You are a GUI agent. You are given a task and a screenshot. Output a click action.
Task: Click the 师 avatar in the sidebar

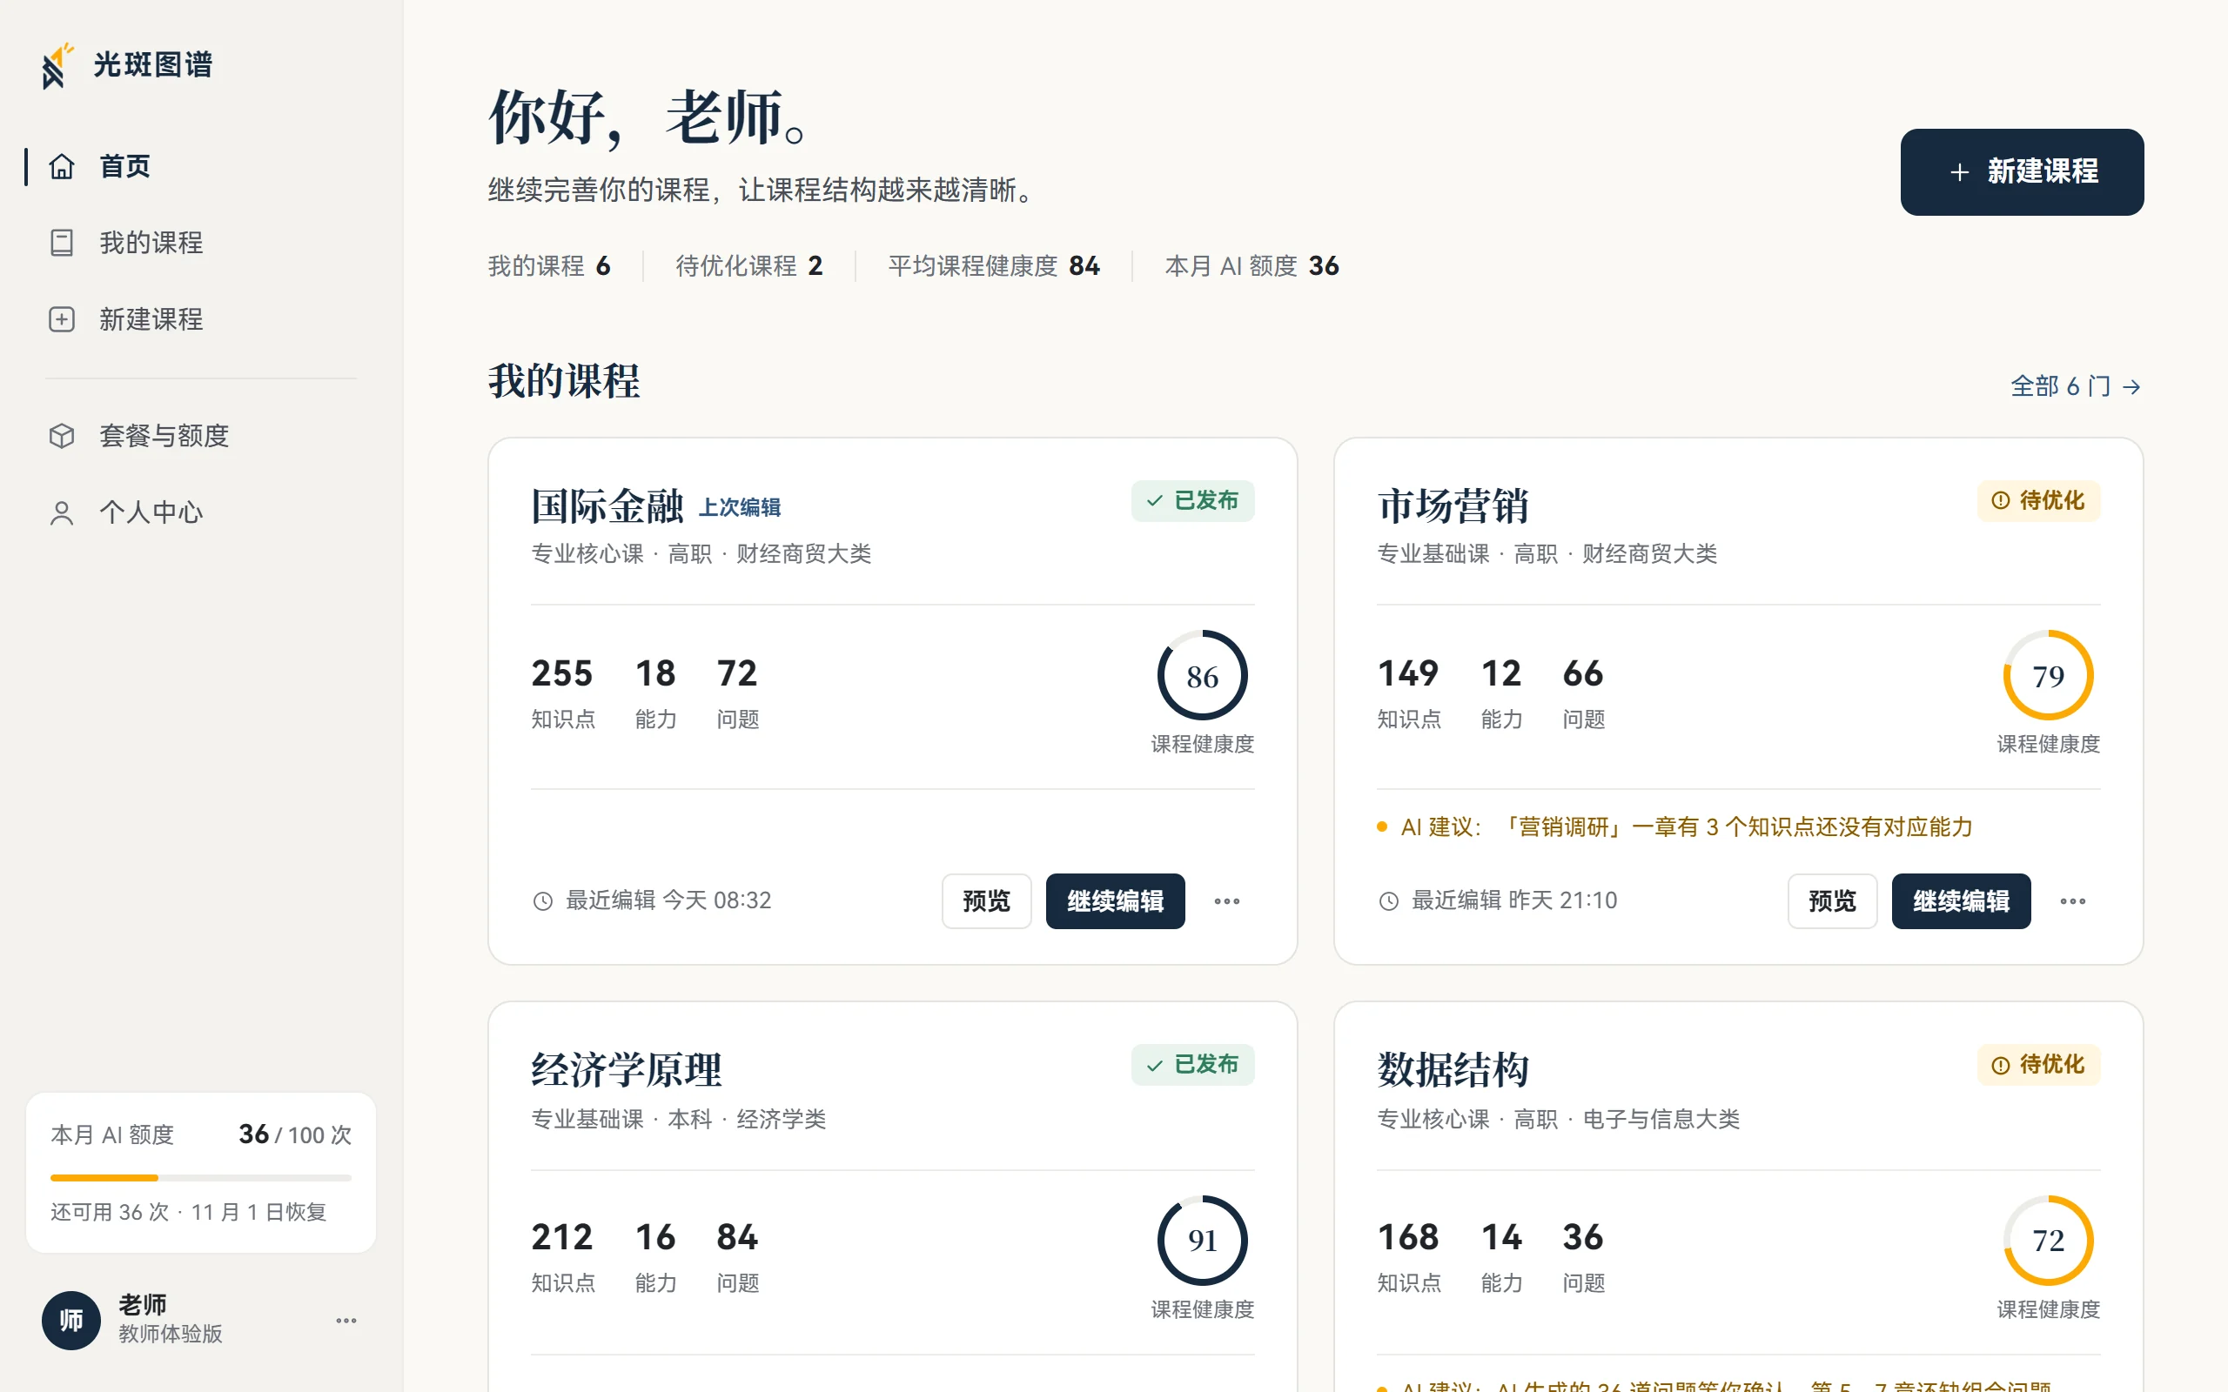[70, 1320]
